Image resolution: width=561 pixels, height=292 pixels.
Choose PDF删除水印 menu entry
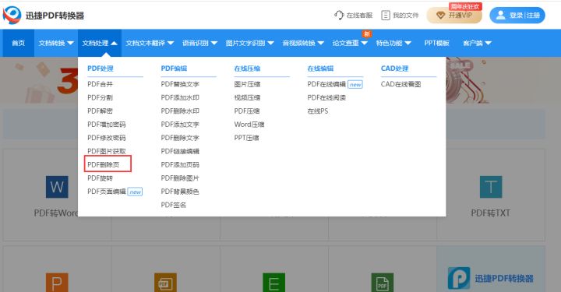pos(180,111)
